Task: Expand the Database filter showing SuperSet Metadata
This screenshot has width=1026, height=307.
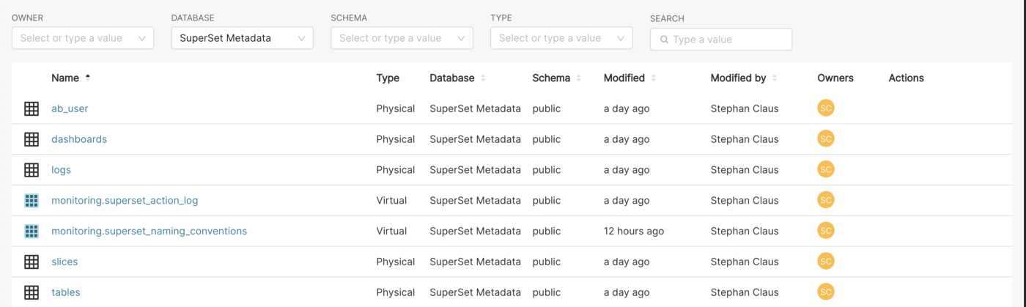Action: [x=242, y=38]
